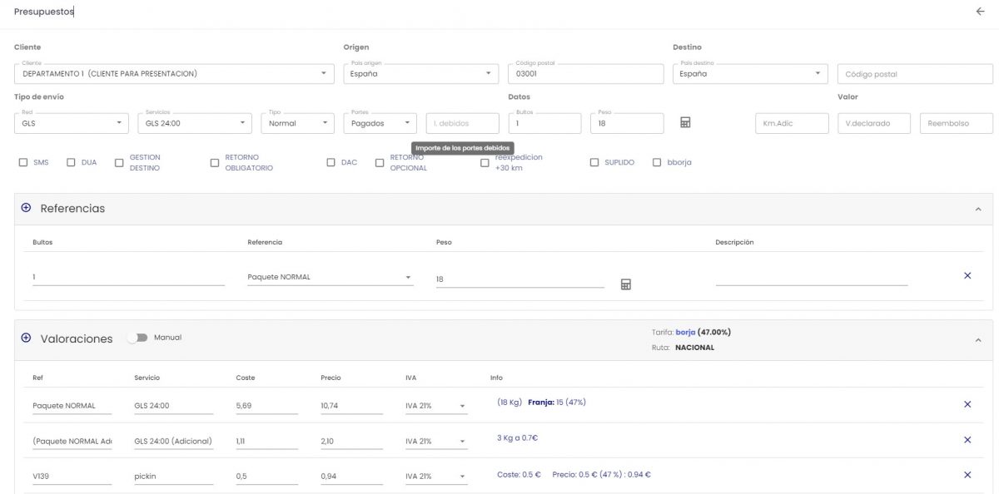Click the borja tarifa link
Screen dimensions: 999x494
[685, 332]
